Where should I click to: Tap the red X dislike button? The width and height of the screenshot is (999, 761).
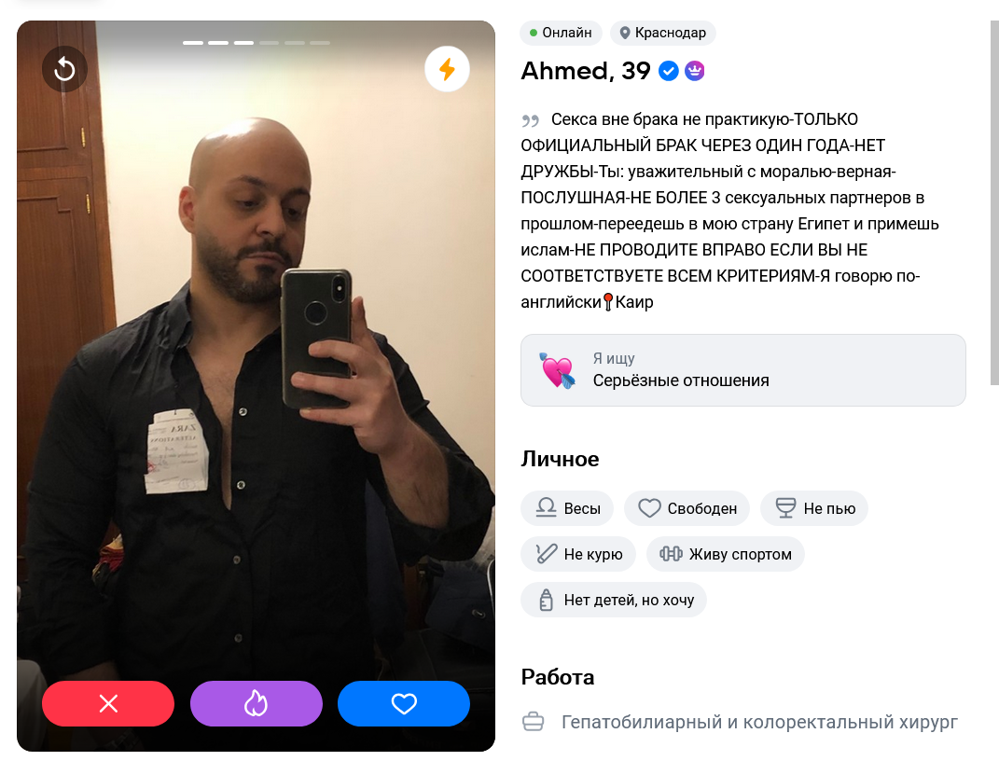point(108,704)
